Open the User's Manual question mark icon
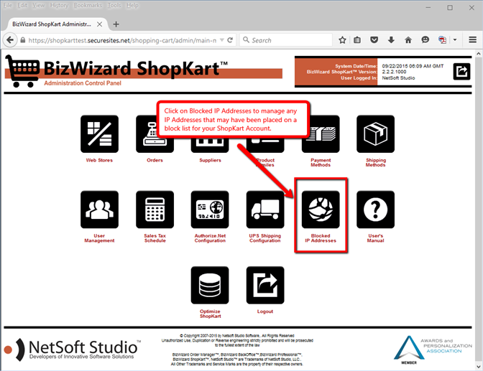 [375, 210]
